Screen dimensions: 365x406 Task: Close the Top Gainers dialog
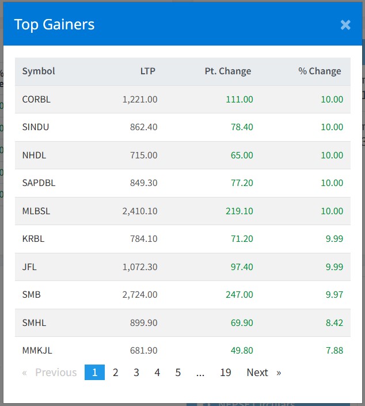click(345, 25)
